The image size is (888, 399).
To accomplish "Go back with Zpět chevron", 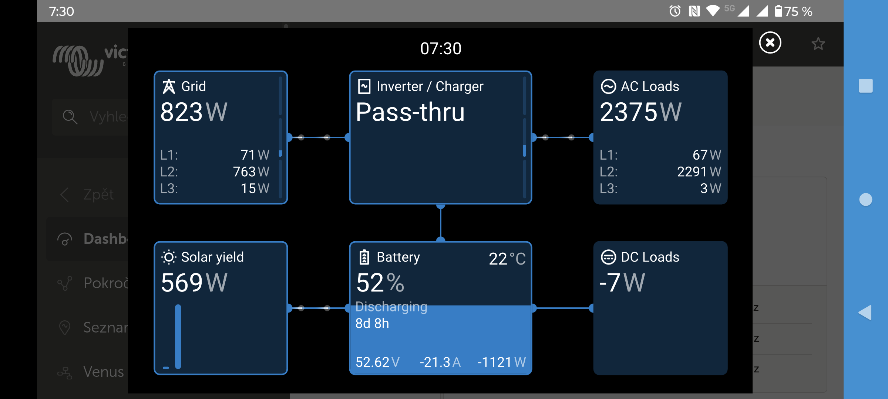I will point(65,195).
